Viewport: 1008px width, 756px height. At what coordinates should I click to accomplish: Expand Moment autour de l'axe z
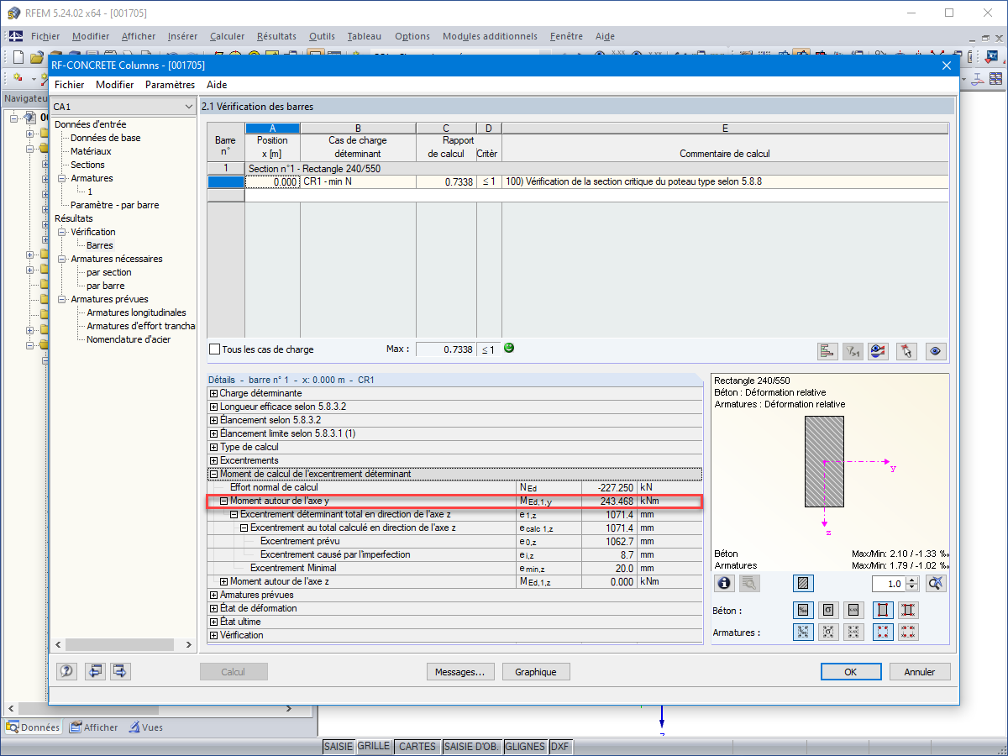223,581
